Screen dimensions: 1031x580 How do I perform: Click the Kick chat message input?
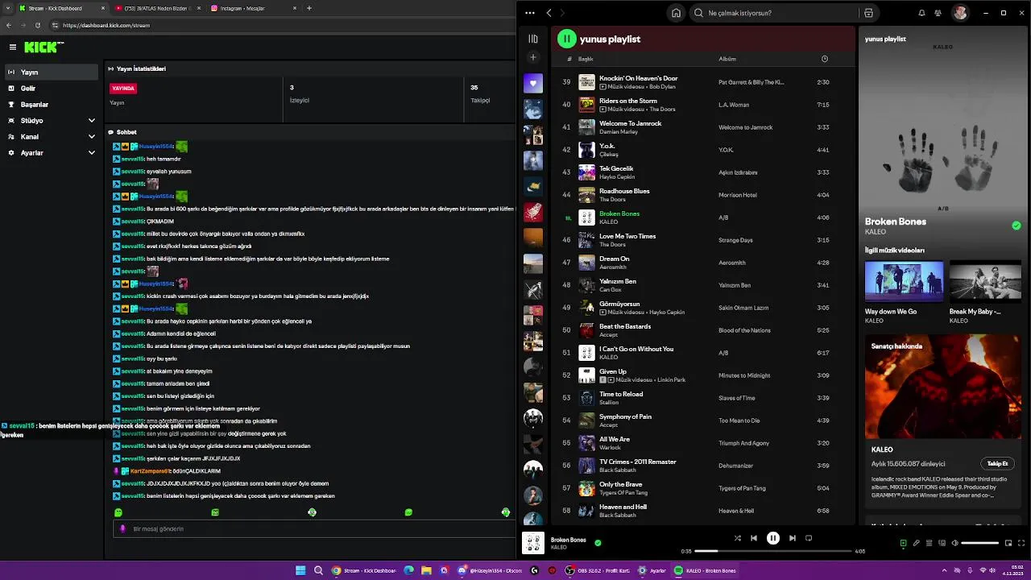click(x=313, y=529)
